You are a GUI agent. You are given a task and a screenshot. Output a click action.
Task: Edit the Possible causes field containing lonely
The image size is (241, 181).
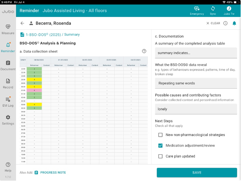point(196,109)
